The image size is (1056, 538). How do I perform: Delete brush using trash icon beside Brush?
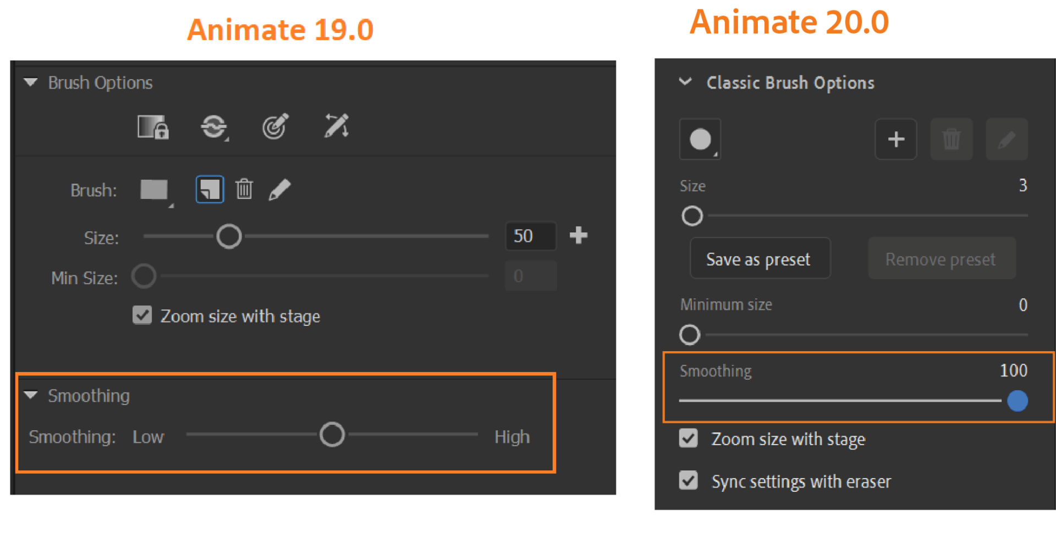point(244,190)
